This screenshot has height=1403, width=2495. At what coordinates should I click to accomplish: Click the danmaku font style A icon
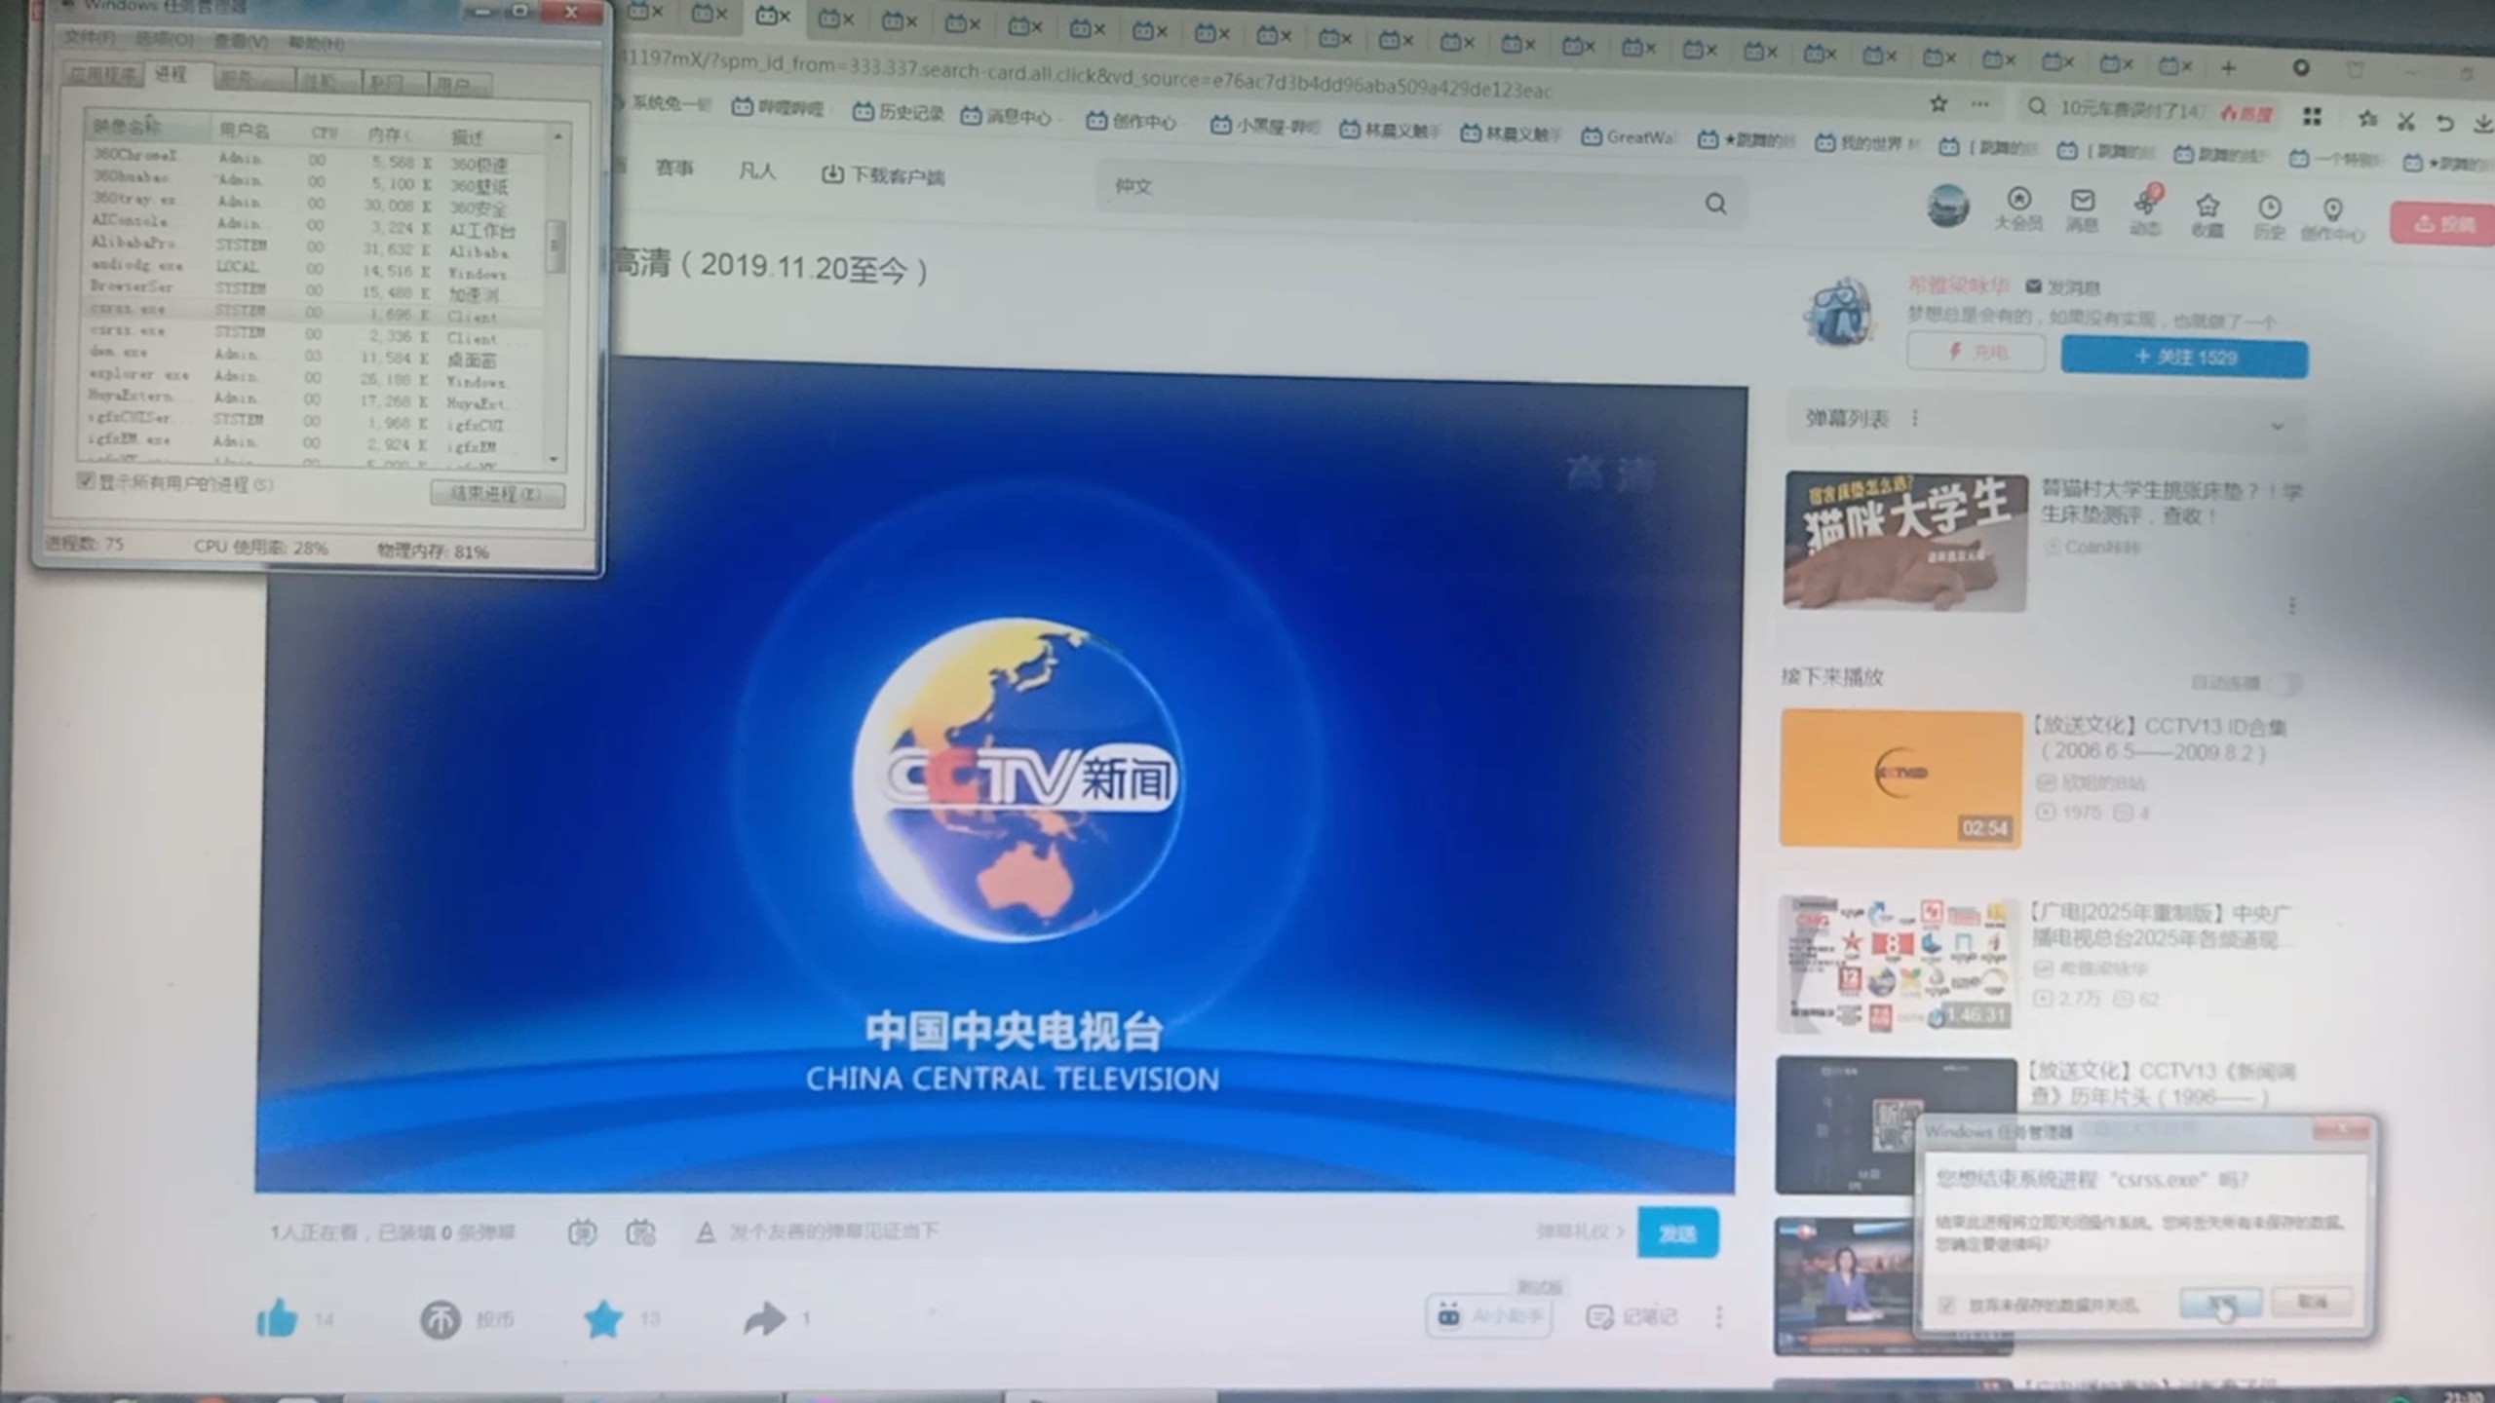click(705, 1232)
